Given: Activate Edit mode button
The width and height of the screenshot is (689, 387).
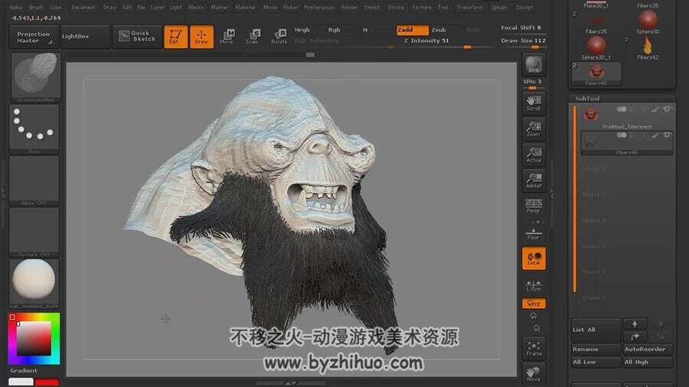Looking at the screenshot, I should [x=175, y=37].
